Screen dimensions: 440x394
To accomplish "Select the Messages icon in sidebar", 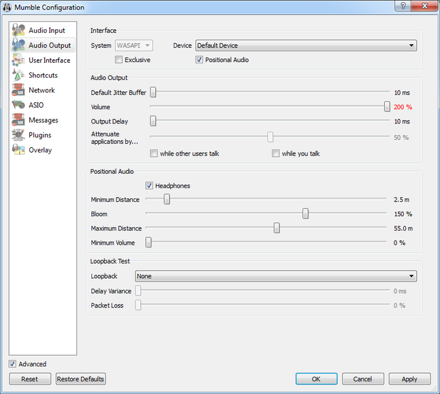I will pos(18,121).
